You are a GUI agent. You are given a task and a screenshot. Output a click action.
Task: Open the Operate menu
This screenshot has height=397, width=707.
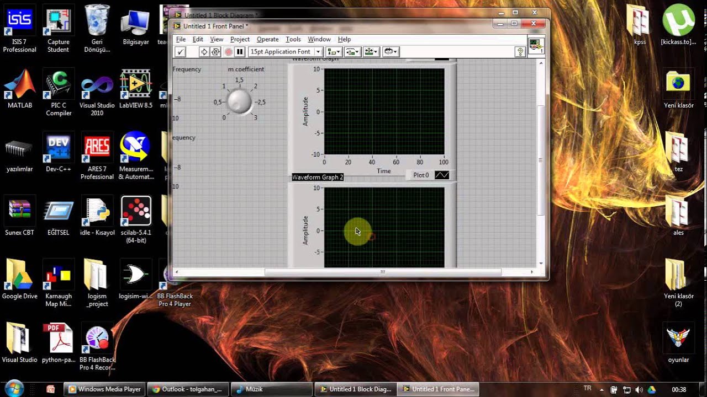coord(267,39)
